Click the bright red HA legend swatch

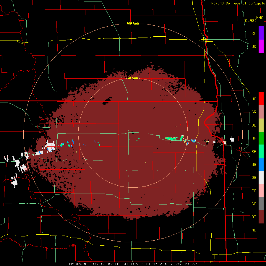261,99
